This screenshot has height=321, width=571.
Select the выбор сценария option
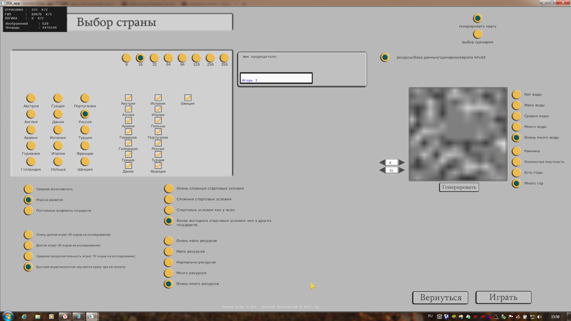coord(478,34)
